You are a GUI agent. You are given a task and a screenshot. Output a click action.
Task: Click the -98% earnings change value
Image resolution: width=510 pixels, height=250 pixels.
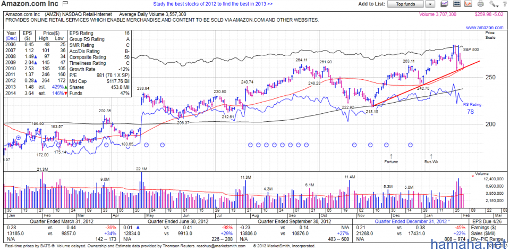[226, 227]
